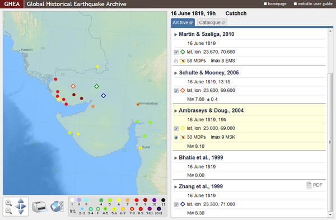The image size is (336, 220).
Task: Expand Schulte & Mooney, 2005 entry
Action: click(176, 73)
